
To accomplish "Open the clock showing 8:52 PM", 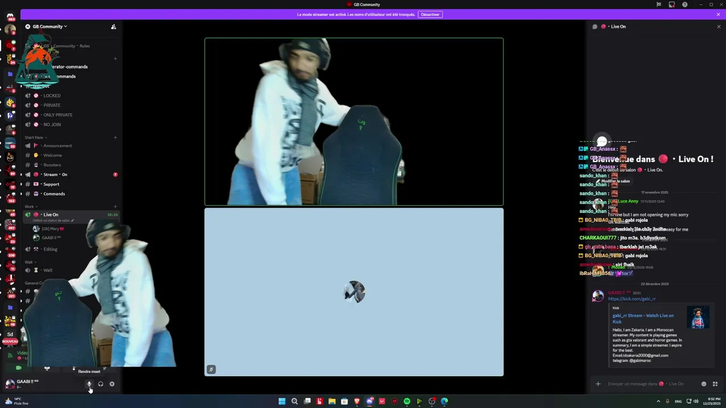I will click(712, 401).
